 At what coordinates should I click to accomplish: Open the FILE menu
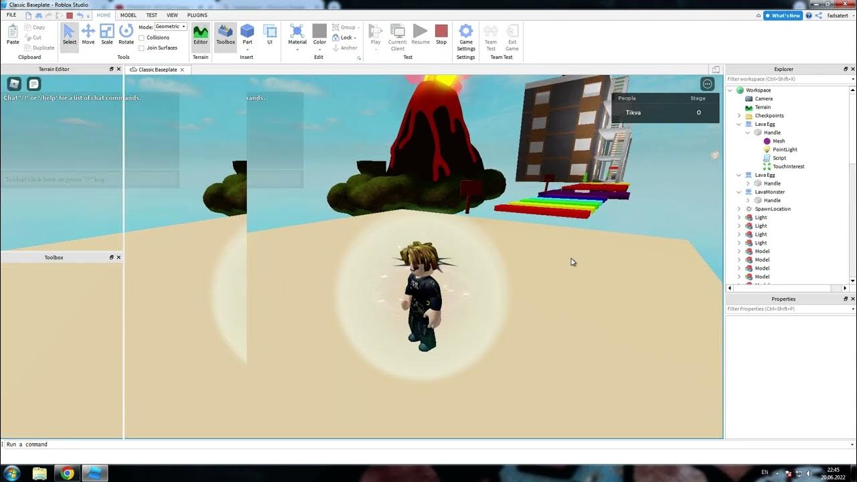11,15
